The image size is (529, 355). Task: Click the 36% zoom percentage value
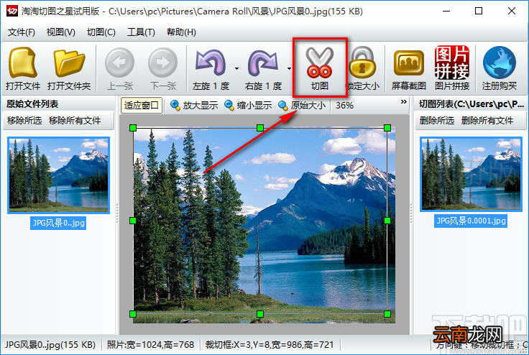[x=344, y=106]
